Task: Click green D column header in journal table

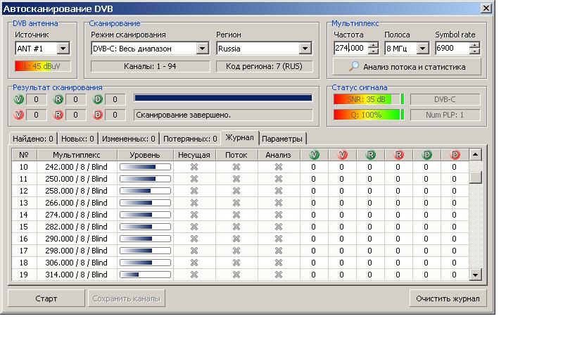Action: click(426, 155)
